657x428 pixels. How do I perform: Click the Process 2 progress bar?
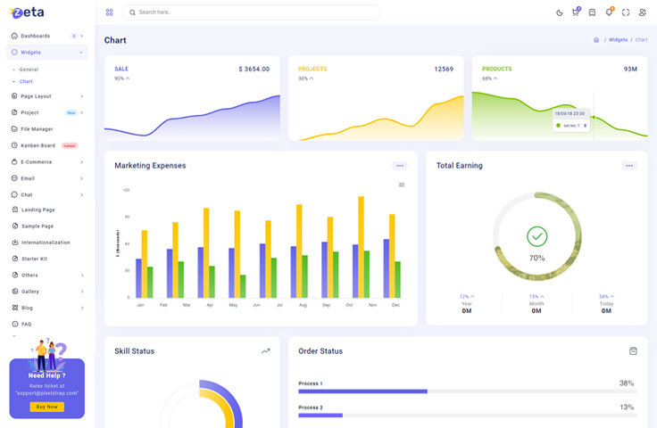point(468,416)
